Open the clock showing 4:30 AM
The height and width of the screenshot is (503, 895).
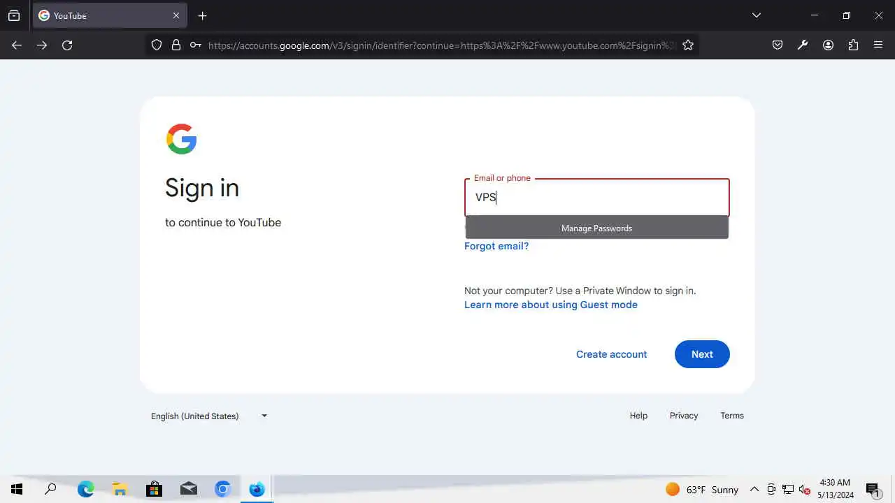pos(836,489)
